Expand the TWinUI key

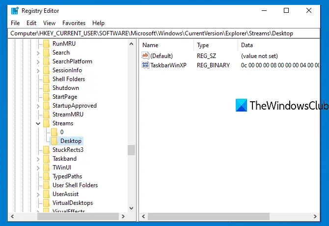coord(38,168)
